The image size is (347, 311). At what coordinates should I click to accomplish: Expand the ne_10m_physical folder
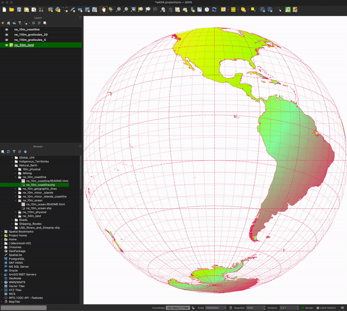pyautogui.click(x=16, y=169)
